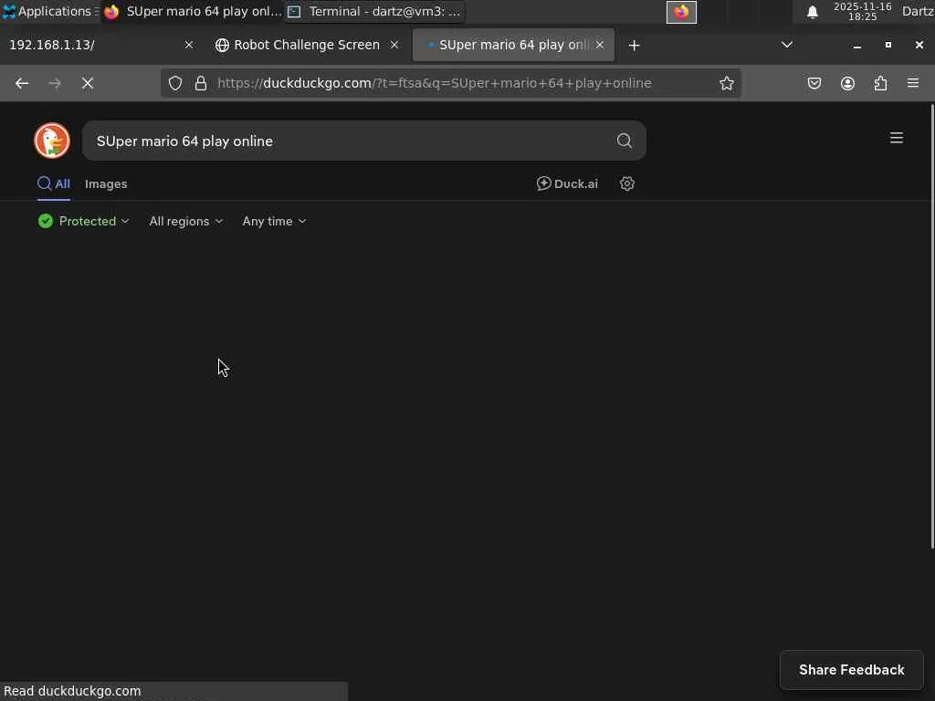Bookmark this page with star icon

pyautogui.click(x=726, y=83)
